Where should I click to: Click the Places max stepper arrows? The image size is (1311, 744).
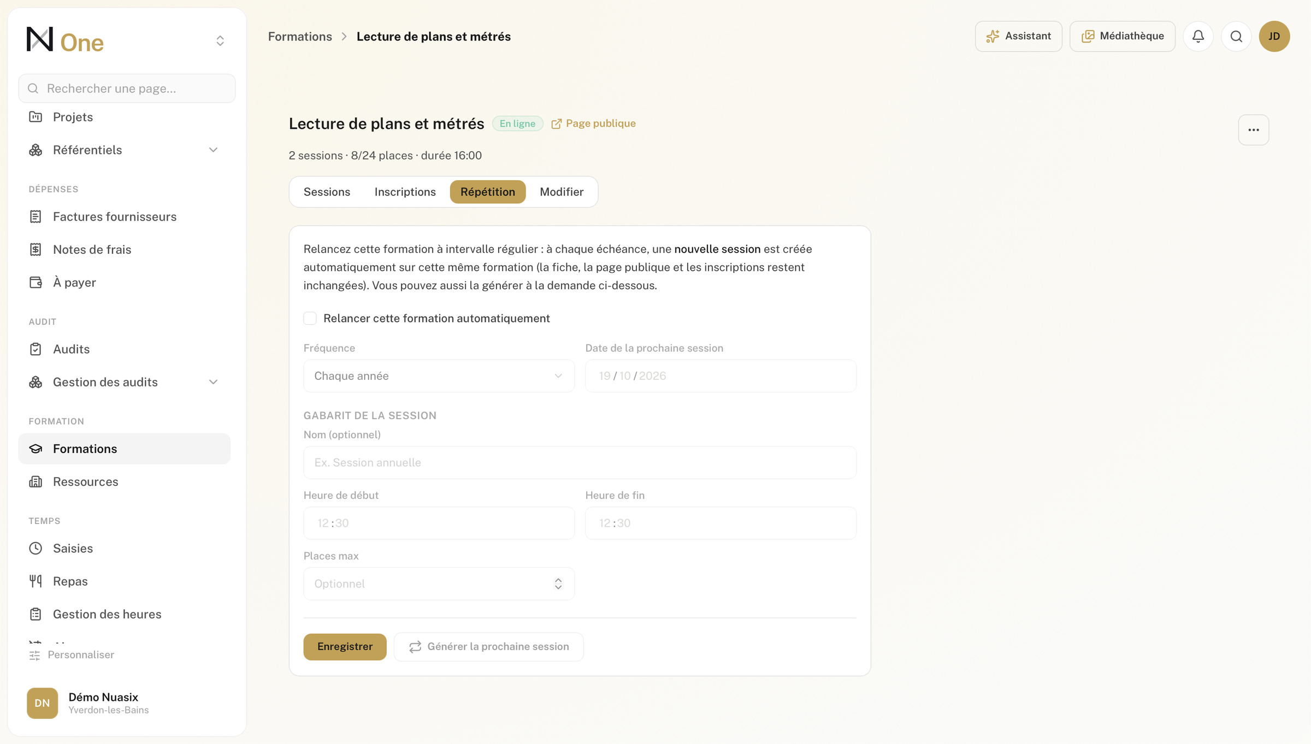point(558,584)
